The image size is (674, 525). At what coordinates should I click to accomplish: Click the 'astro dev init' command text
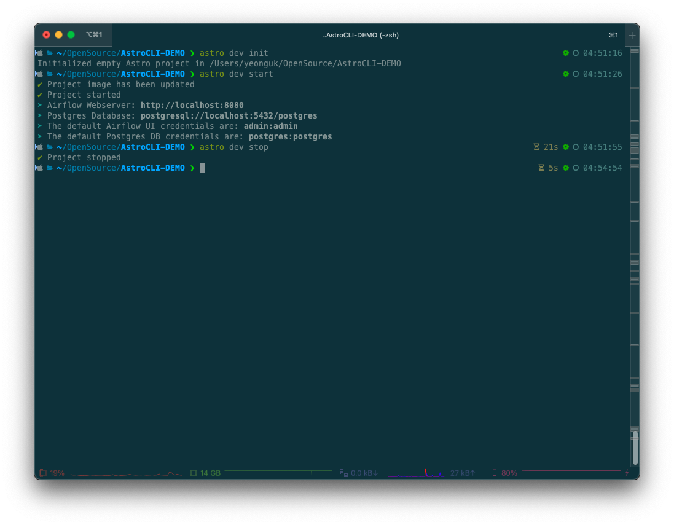coord(233,53)
